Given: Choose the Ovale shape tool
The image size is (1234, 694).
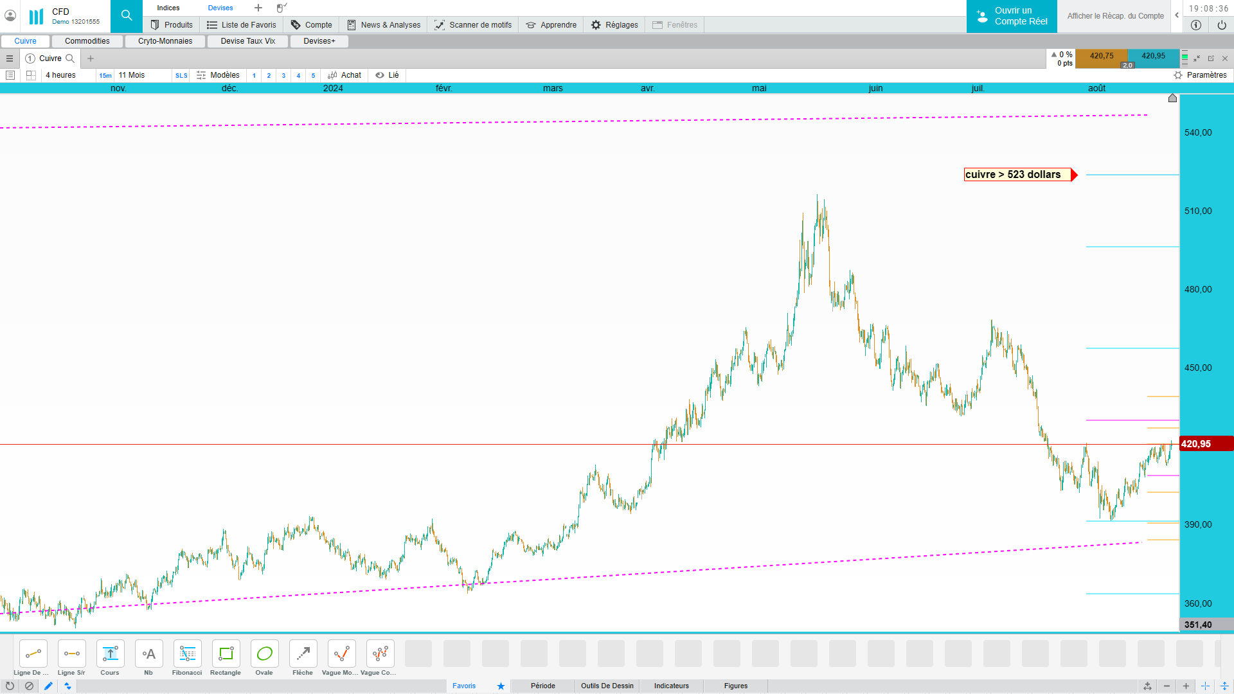Looking at the screenshot, I should 264,654.
